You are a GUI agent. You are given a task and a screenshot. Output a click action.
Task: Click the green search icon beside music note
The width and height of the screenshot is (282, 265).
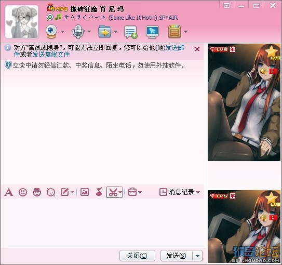click(50, 18)
